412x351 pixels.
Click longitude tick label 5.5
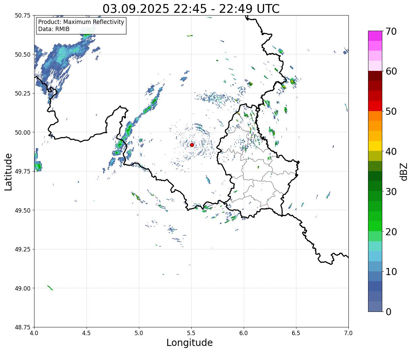pos(191,333)
